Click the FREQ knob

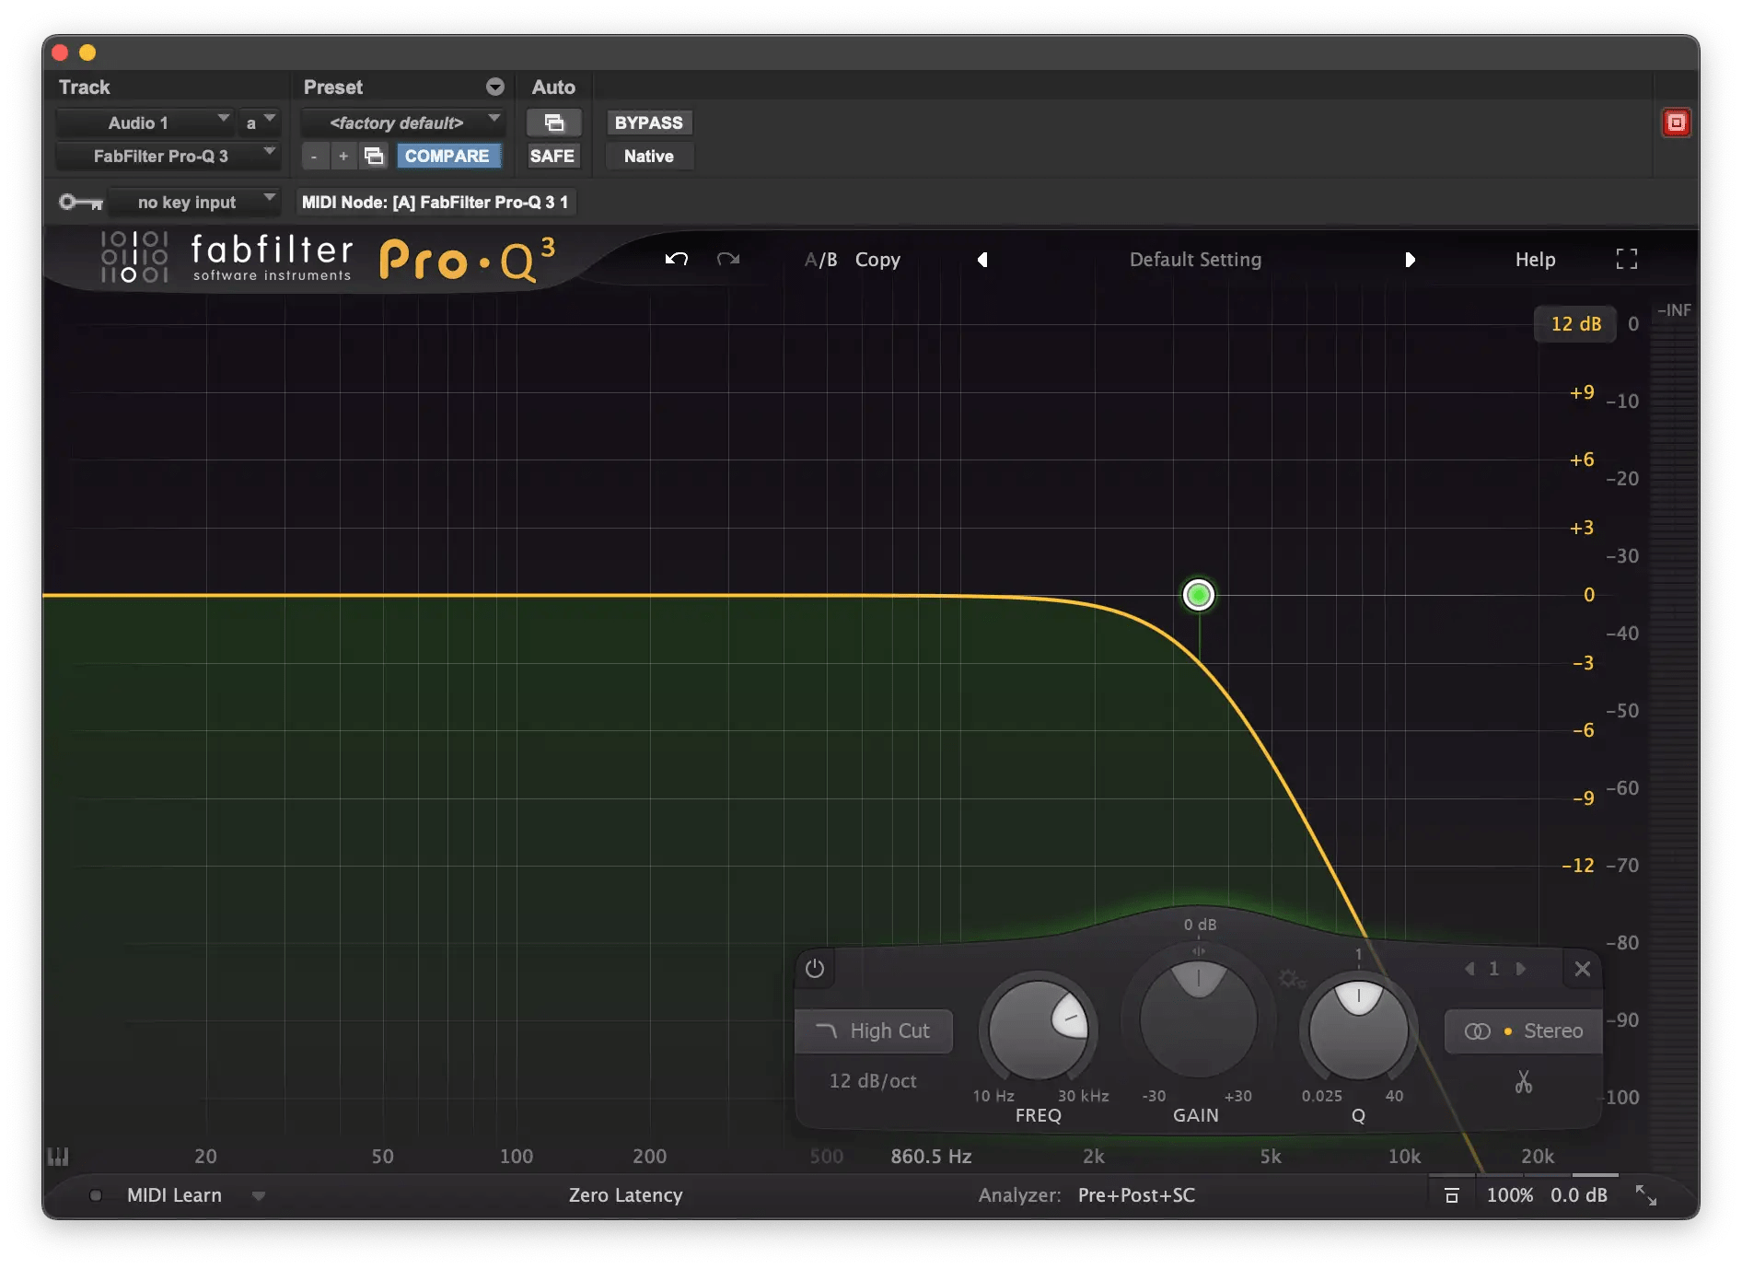(1039, 1030)
